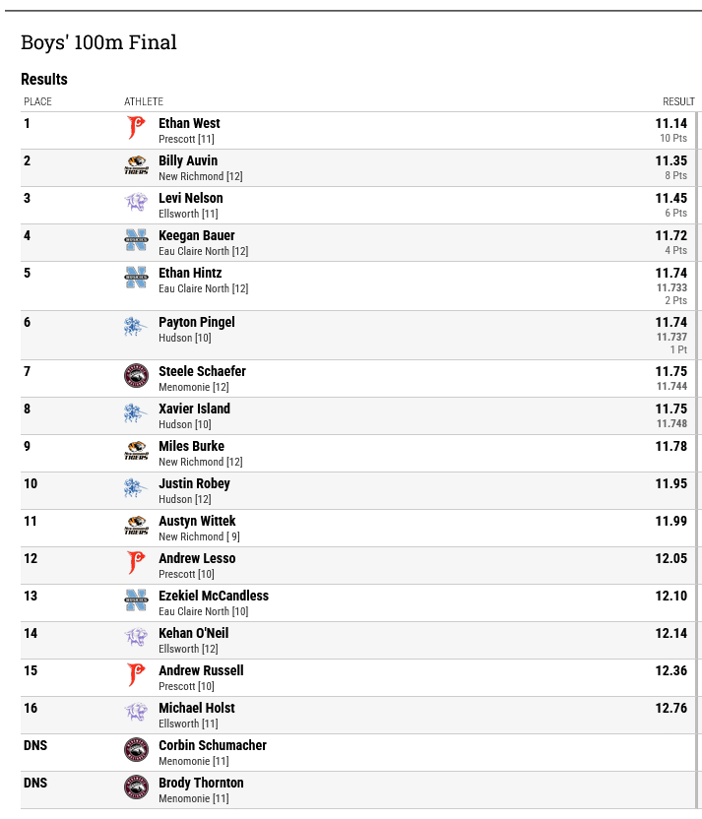Viewport: 702px width, 819px height.
Task: Click Ellsworth panther logo beside Levi Nelson
Action: 136,202
